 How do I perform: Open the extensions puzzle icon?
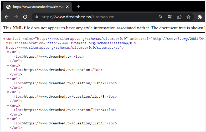(200, 17)
